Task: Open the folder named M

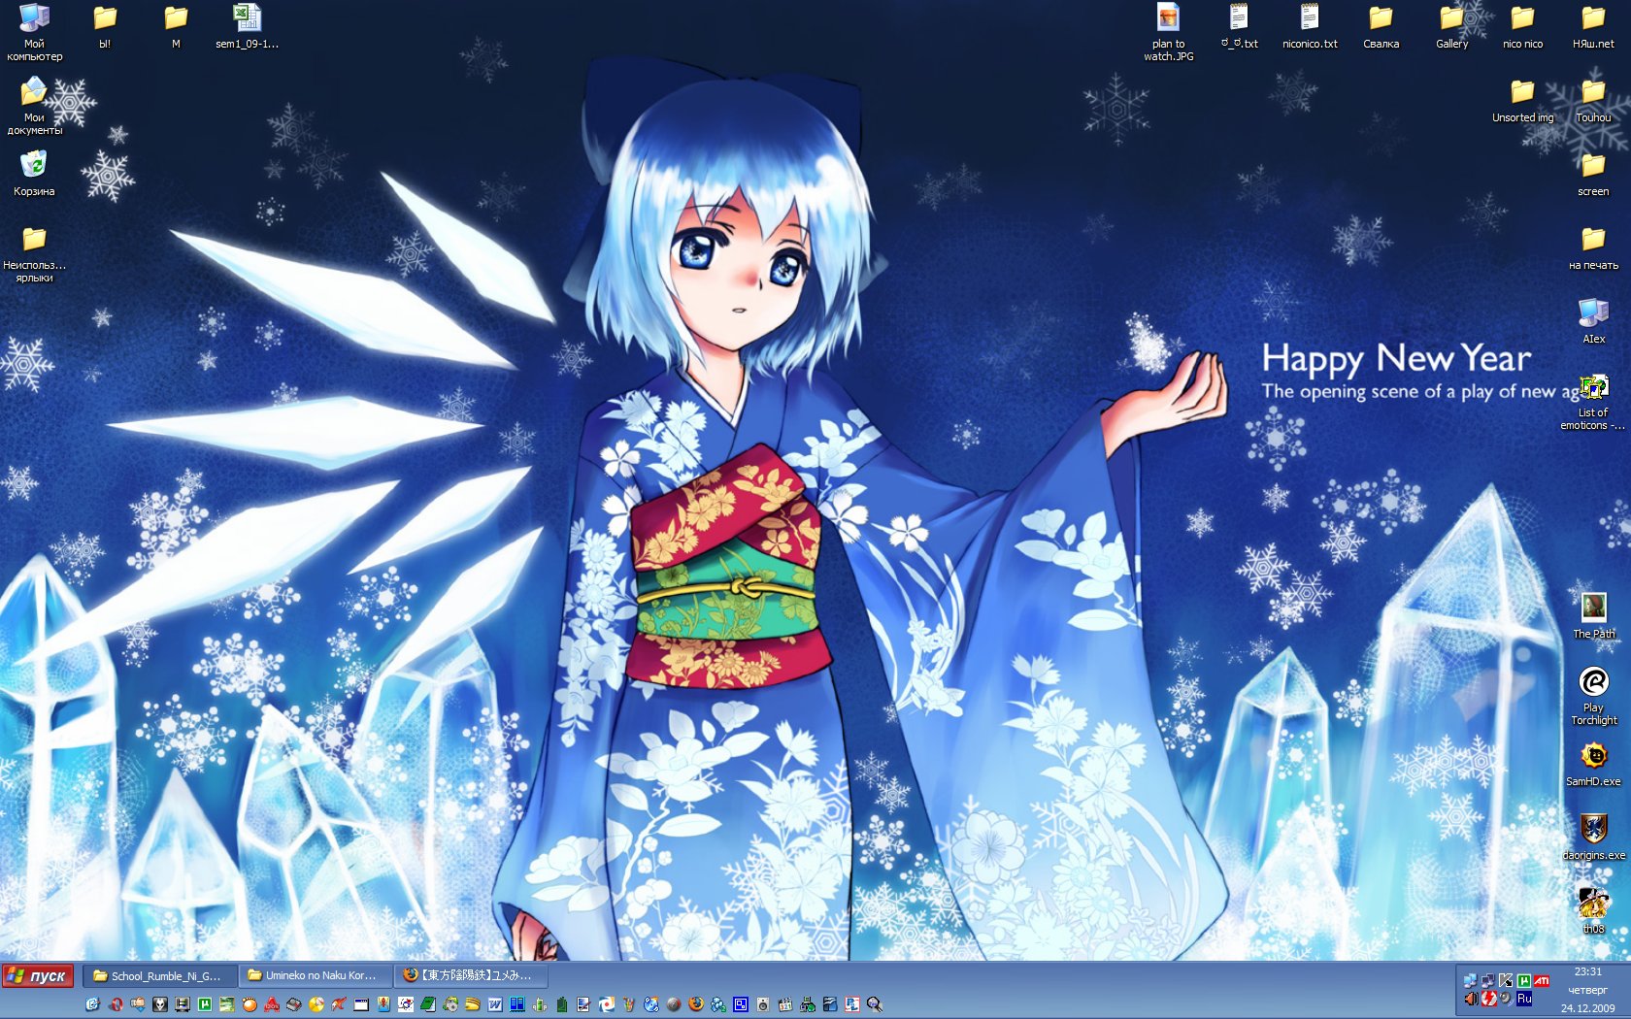Action: (x=176, y=27)
